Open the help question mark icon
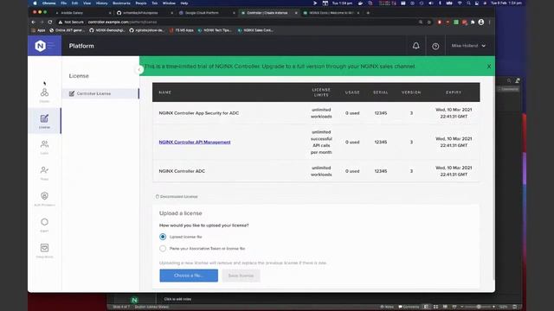This screenshot has height=311, width=554. [435, 46]
